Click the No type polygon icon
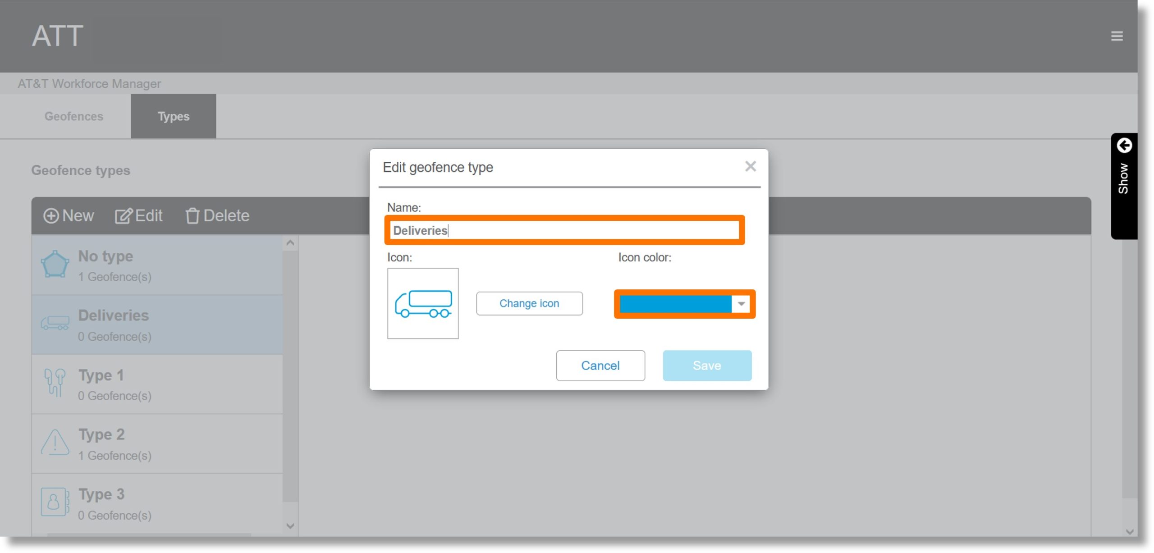The height and width of the screenshot is (553, 1154). point(55,265)
